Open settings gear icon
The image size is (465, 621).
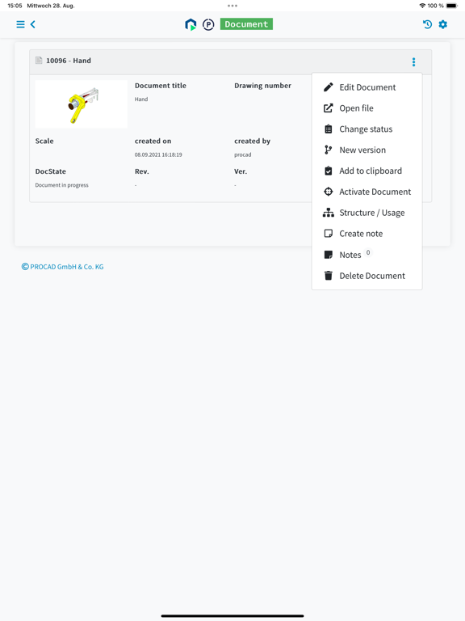coord(443,24)
